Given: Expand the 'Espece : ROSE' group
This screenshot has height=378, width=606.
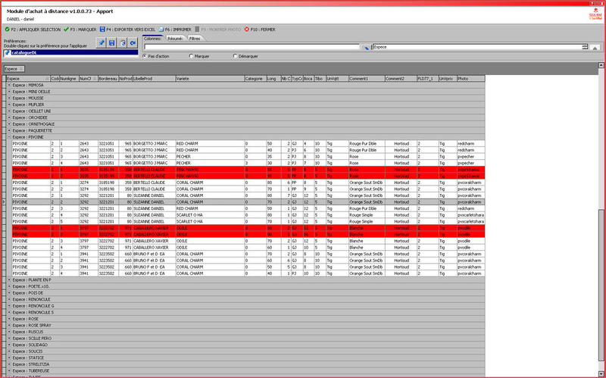Looking at the screenshot, I should (x=9, y=318).
